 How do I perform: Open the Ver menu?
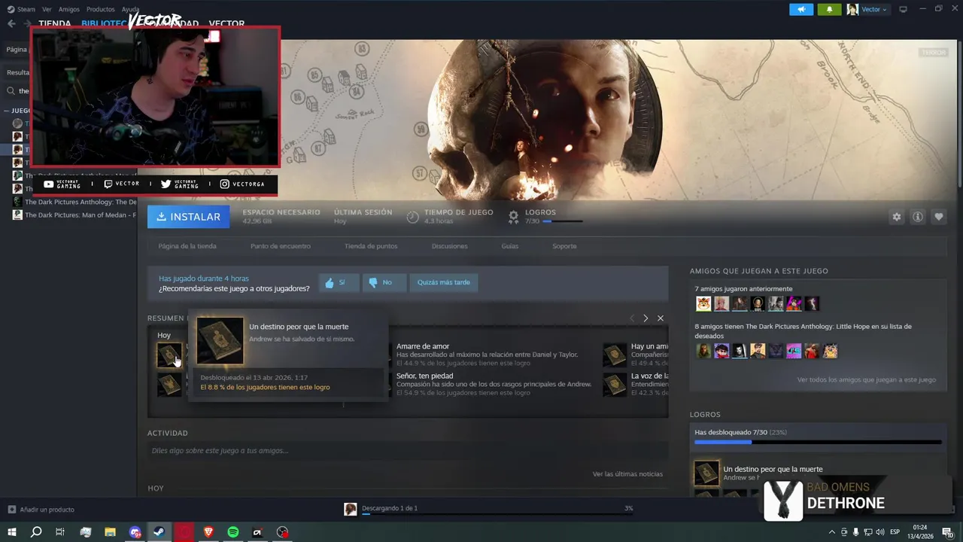[47, 9]
